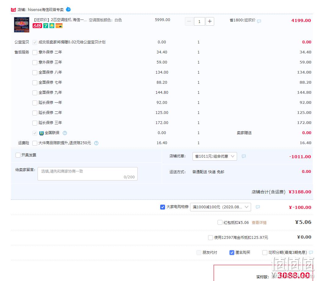
Task: Open the 店铺优惠 省1011元 dropdown
Action: pyautogui.click(x=215, y=156)
